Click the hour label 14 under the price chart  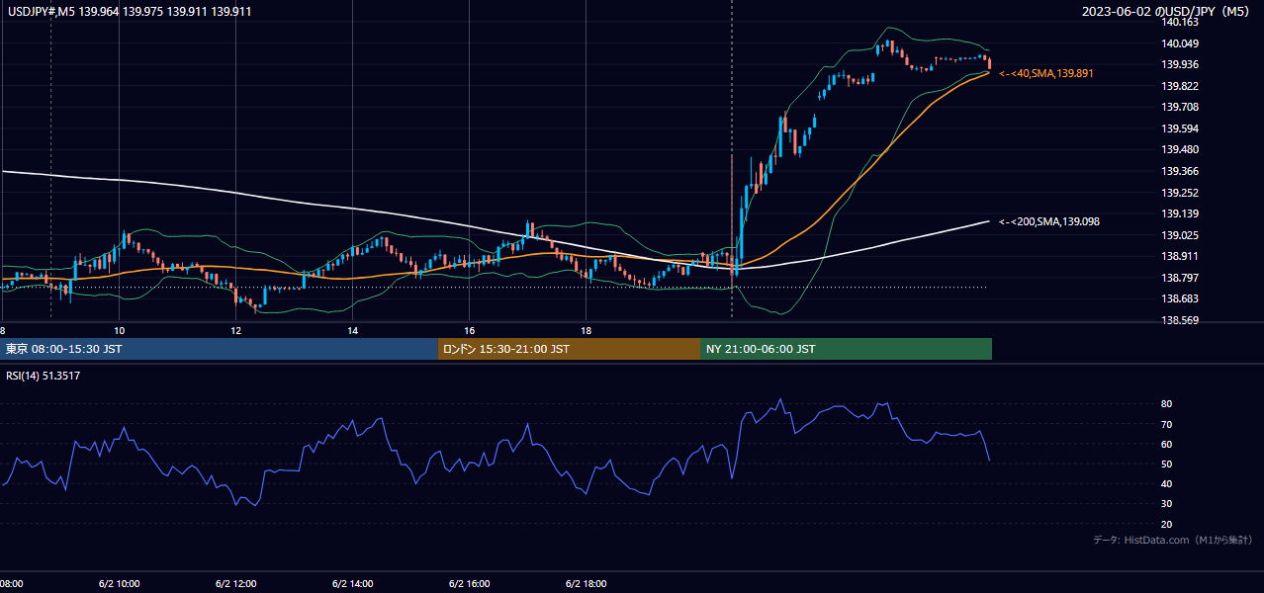tap(352, 330)
